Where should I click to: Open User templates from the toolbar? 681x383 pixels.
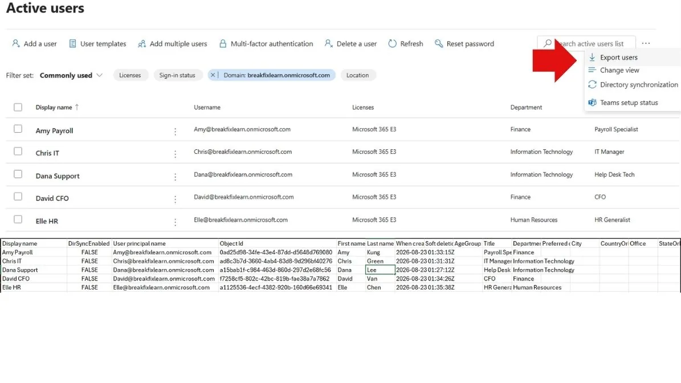[97, 43]
